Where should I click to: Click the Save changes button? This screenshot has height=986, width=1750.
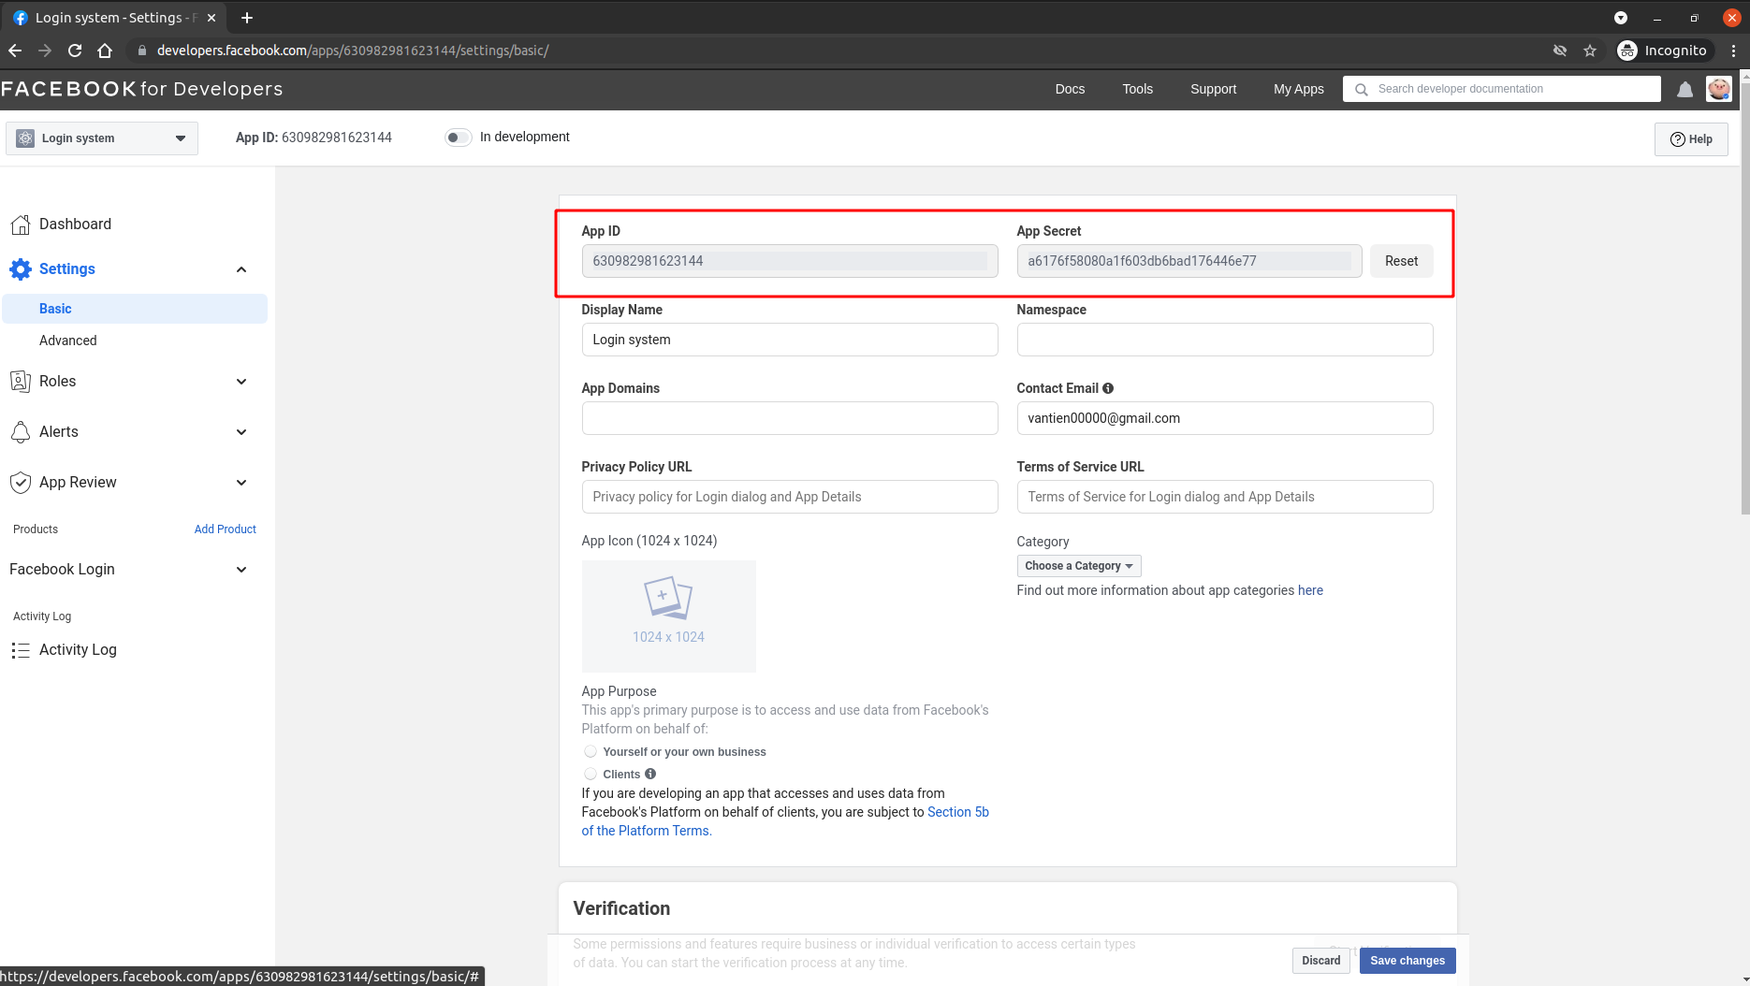click(x=1407, y=961)
